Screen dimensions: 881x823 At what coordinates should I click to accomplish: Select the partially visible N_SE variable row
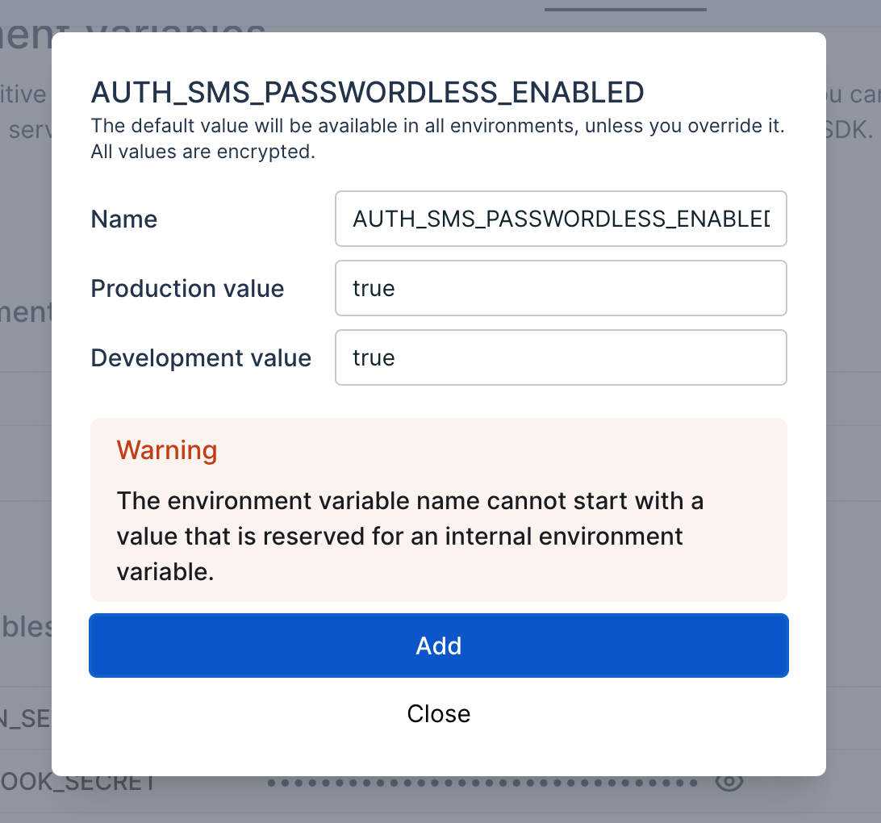[x=26, y=718]
